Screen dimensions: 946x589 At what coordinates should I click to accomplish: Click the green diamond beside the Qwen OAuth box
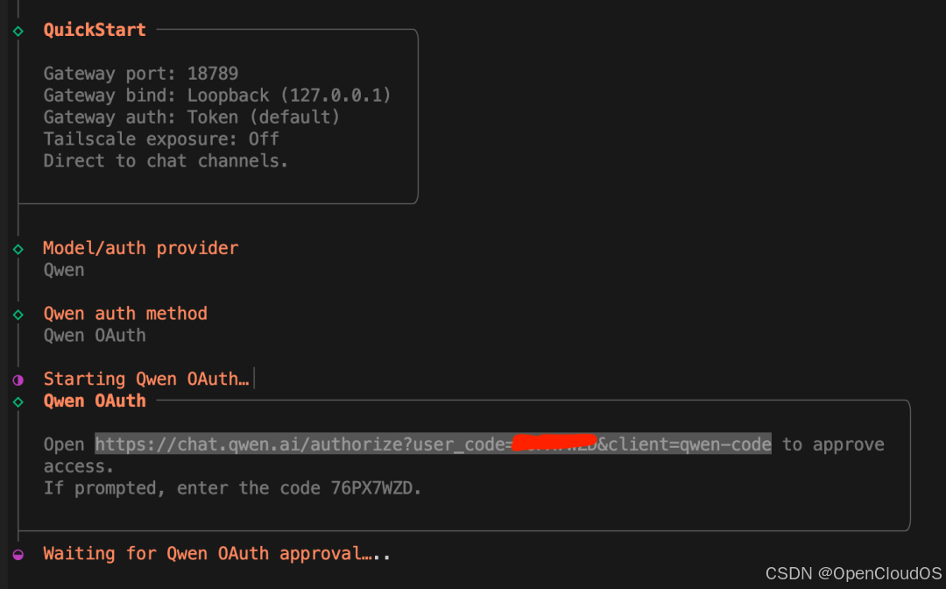18,402
